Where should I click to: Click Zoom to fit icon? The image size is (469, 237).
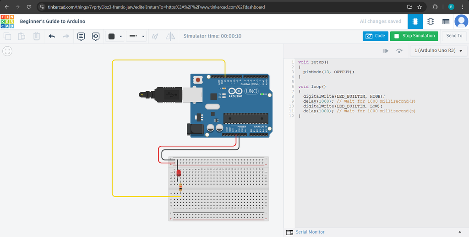[x=7, y=51]
